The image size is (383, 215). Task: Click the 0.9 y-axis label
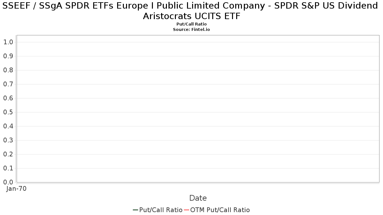[8, 56]
